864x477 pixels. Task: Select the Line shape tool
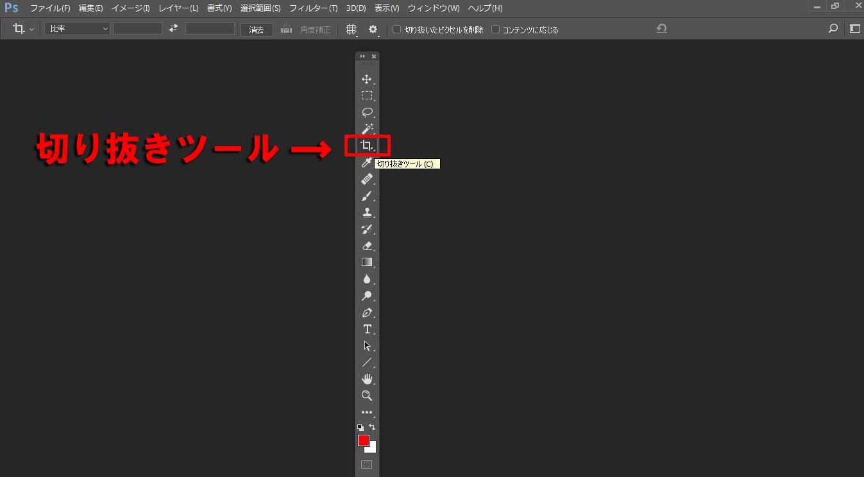pyautogui.click(x=367, y=362)
